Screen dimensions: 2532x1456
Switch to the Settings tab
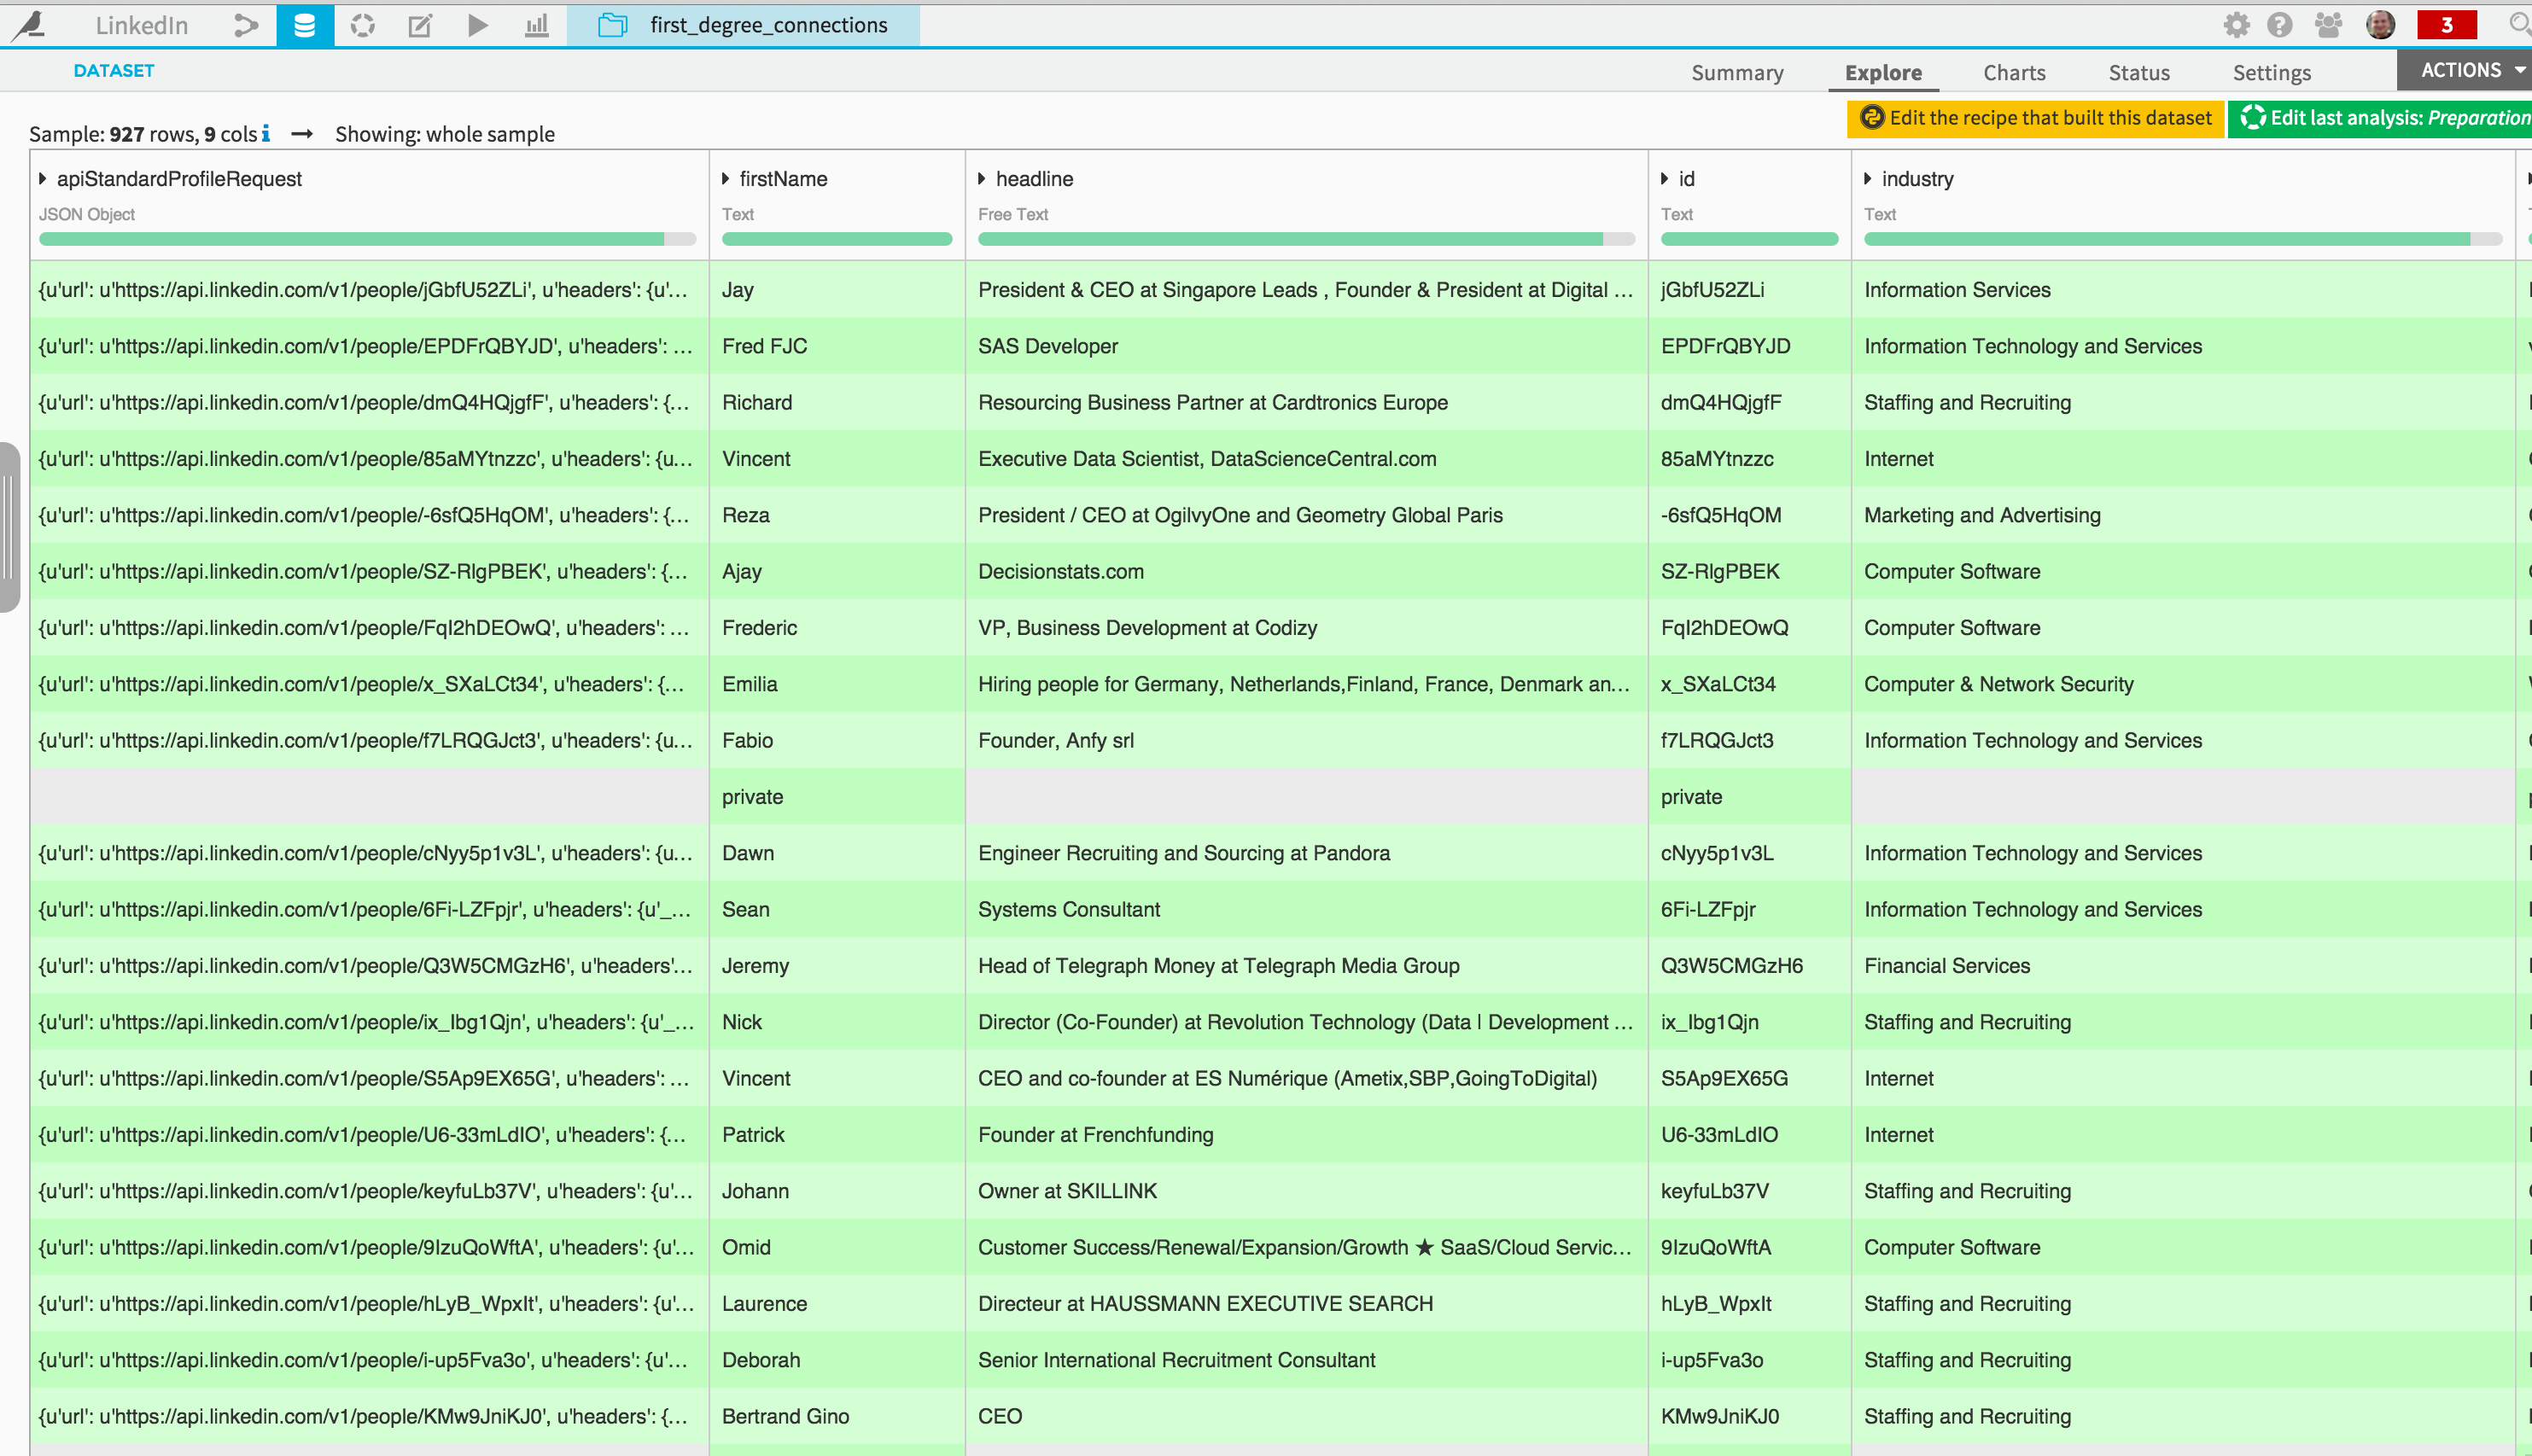[x=2271, y=72]
